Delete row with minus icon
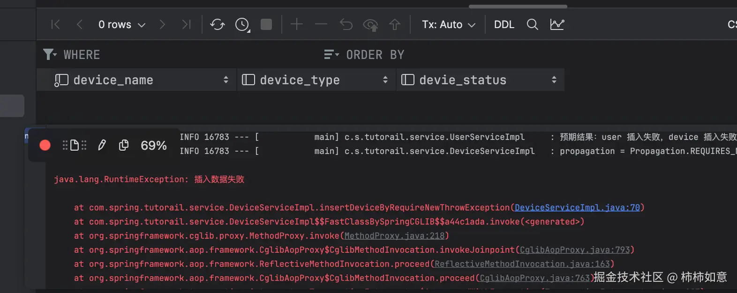737x293 pixels. coord(321,24)
